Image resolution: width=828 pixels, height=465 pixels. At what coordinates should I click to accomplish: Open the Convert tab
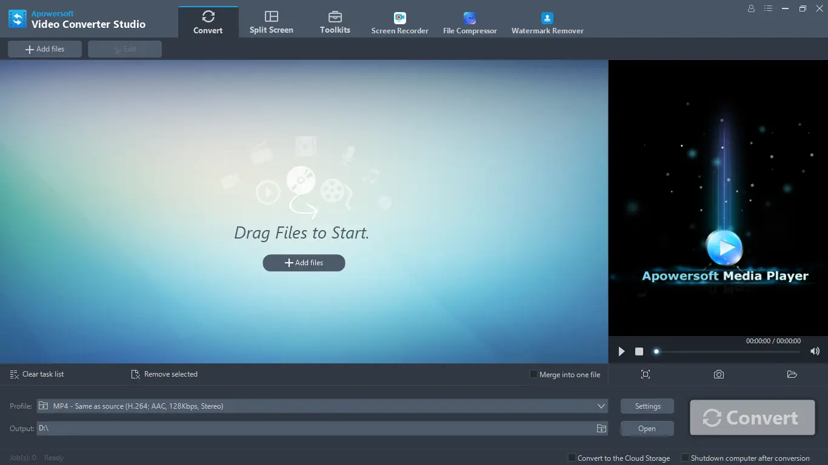point(208,22)
